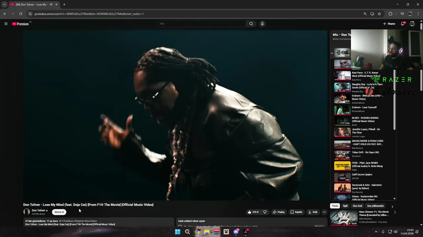
Task: Select the Size özel filter chip
Action: pyautogui.click(x=358, y=206)
